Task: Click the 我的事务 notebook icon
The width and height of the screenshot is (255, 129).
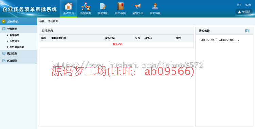Action: 120,6
